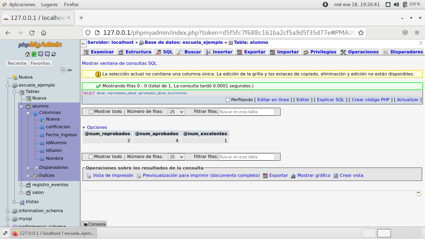Open the top Número de filas dropdown
The height and width of the screenshot is (239, 425).
pos(176,112)
